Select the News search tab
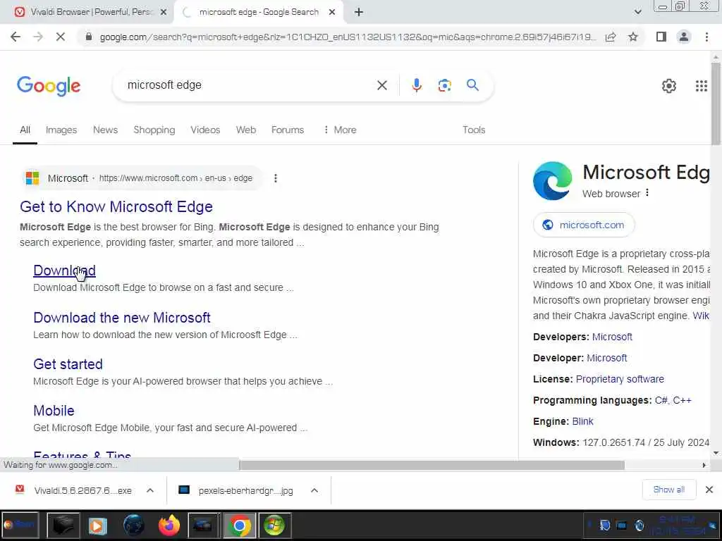Viewport: 722px width, 541px height. point(106,130)
